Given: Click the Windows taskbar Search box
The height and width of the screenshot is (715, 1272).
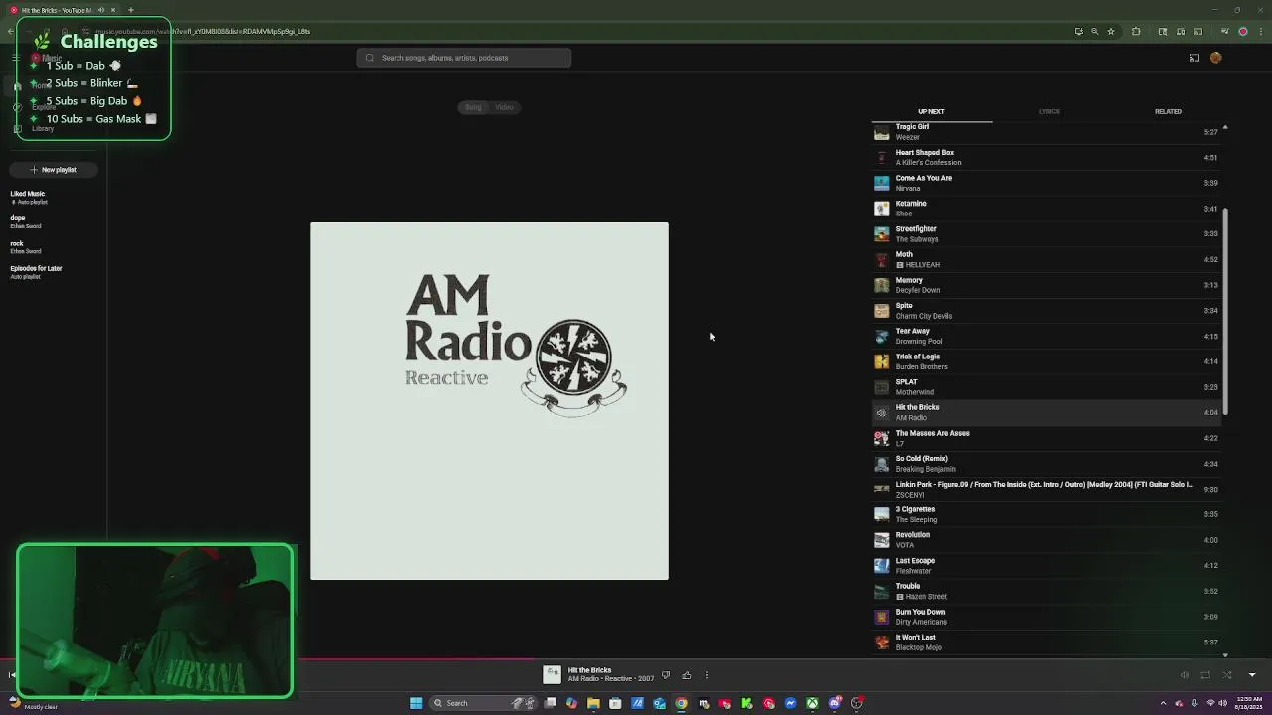Looking at the screenshot, I should pos(485,703).
